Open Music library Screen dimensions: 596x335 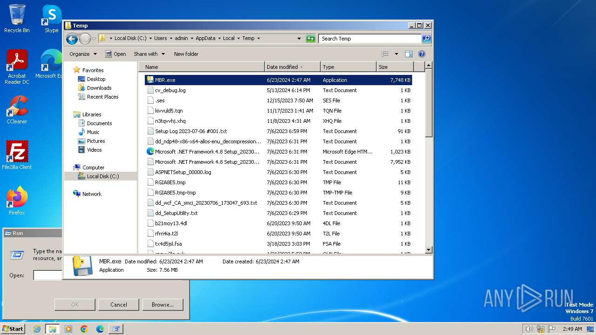point(93,132)
